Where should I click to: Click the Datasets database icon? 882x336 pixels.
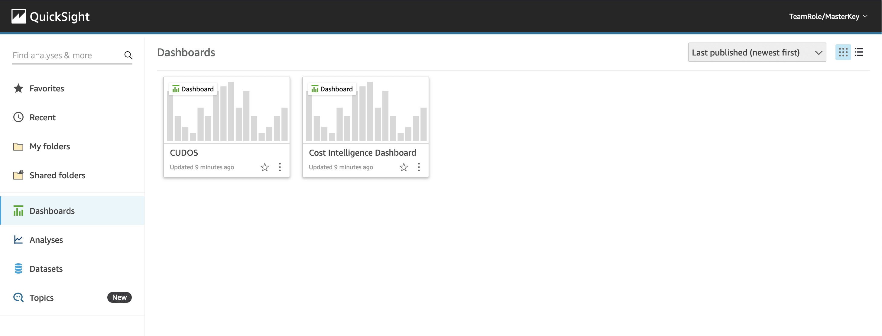point(18,269)
